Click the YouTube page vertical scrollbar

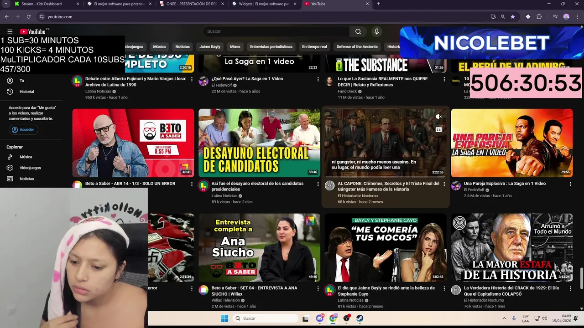[x=581, y=278]
